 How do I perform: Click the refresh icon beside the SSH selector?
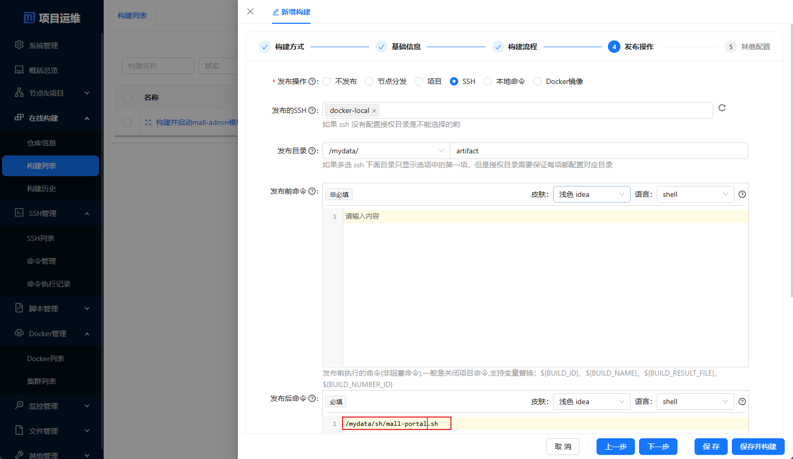coord(722,108)
